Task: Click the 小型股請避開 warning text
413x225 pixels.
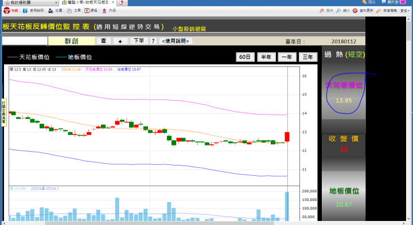Action: (x=189, y=29)
